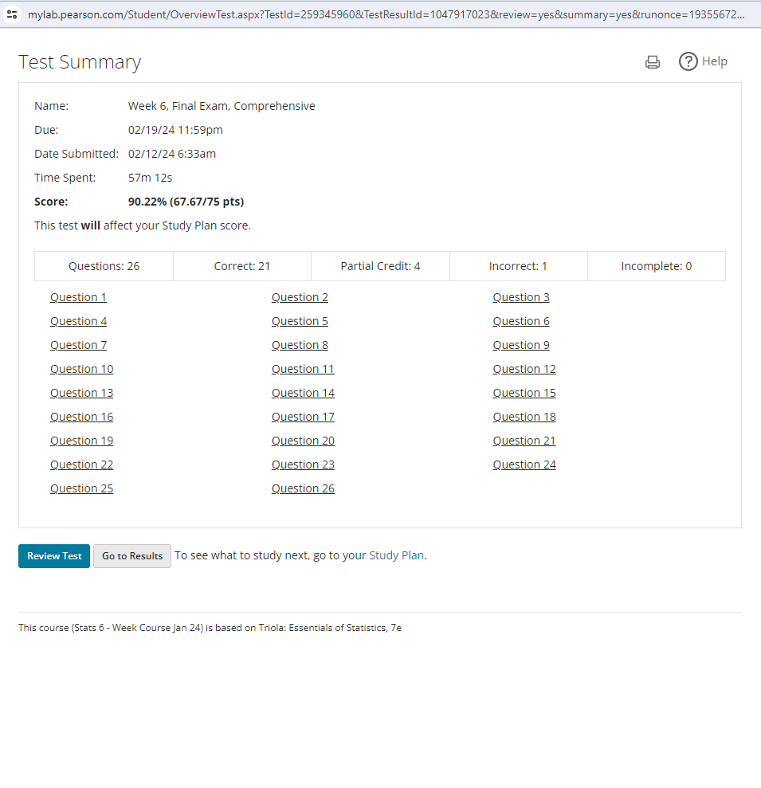Open Question 9 link

[x=520, y=345]
